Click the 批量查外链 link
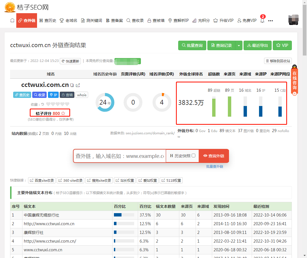The width and height of the screenshot is (307, 258). pyautogui.click(x=214, y=167)
